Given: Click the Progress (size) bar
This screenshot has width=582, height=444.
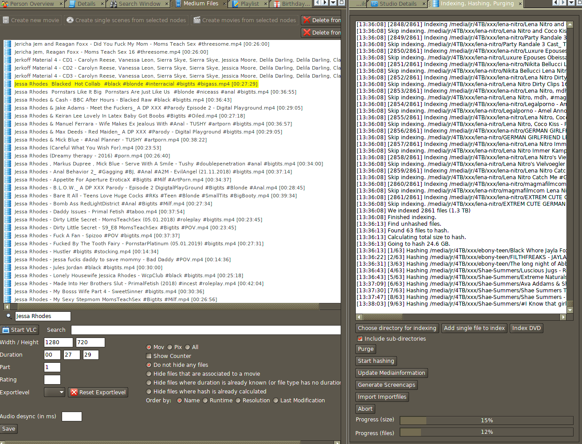Looking at the screenshot, I should [x=486, y=420].
